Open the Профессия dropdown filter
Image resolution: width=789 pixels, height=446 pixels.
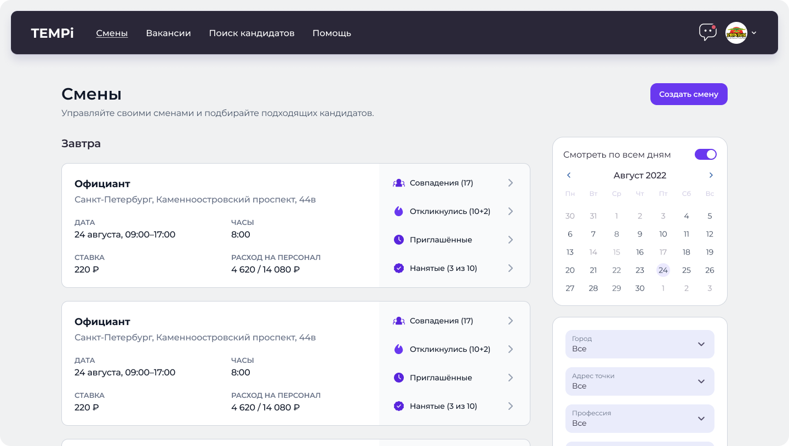coord(640,419)
